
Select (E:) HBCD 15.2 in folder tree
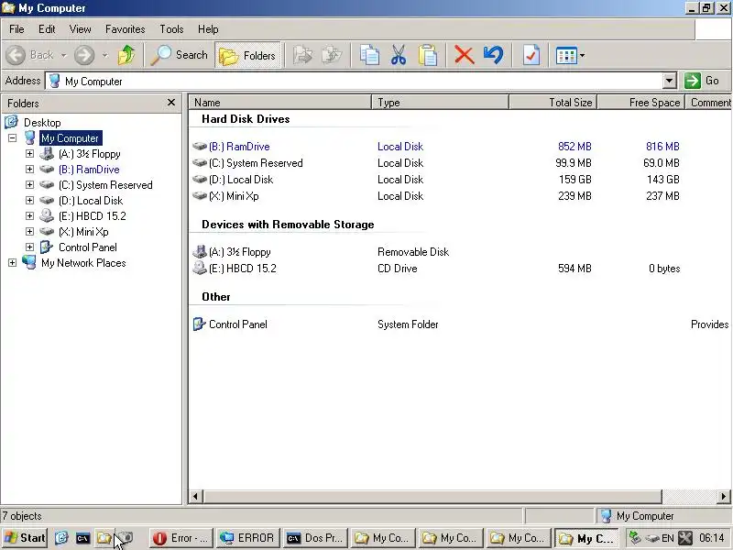click(93, 216)
